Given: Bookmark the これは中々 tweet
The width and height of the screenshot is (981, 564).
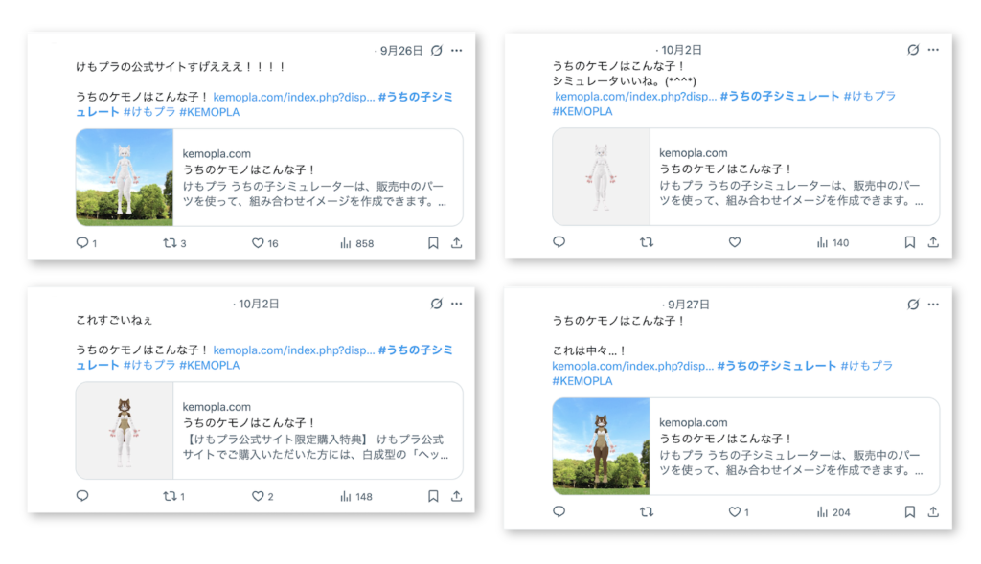Looking at the screenshot, I should pos(909,512).
